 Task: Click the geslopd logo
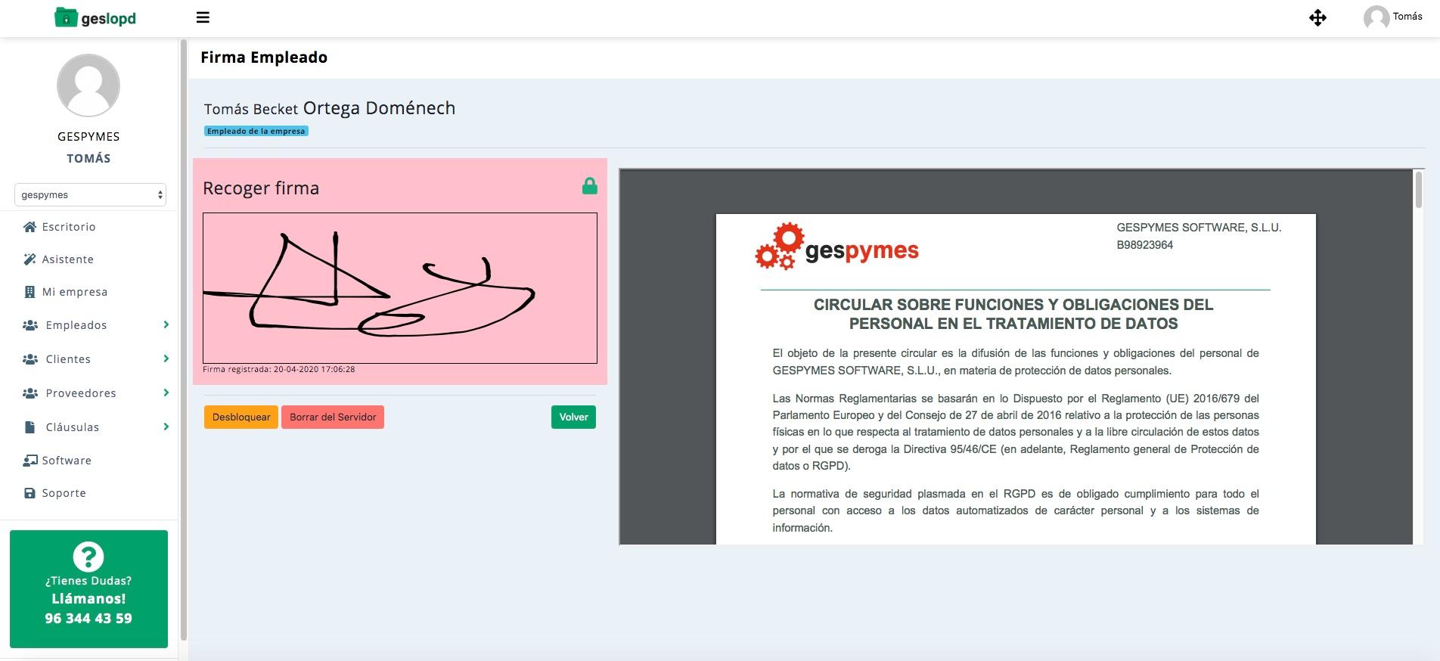[x=95, y=17]
